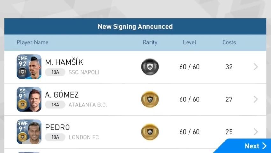Viewport: 271px width, 153px height.
Task: Open Pedro's player card thumbnail
Action: [29, 132]
